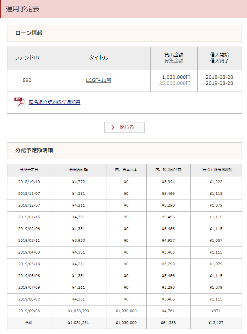Select the 2018/10/10 distribution date

coord(29,182)
